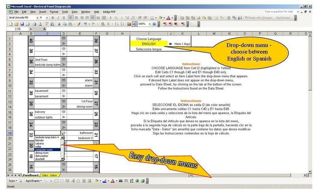Enable Align Left
Viewport: 316px width, 189px height.
point(71,18)
